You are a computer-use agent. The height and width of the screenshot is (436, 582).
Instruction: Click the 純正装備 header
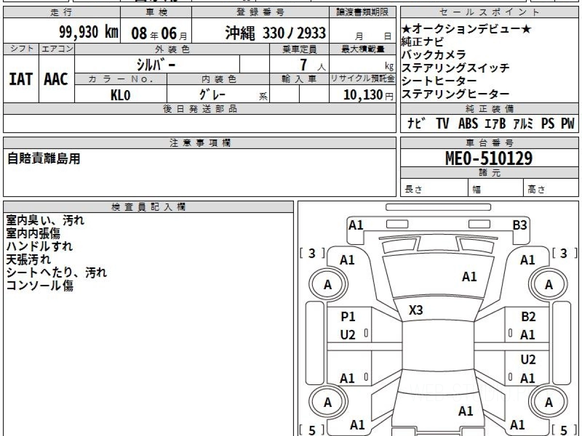coord(489,109)
